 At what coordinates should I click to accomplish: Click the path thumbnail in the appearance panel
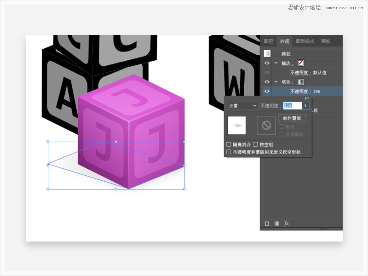click(267, 53)
